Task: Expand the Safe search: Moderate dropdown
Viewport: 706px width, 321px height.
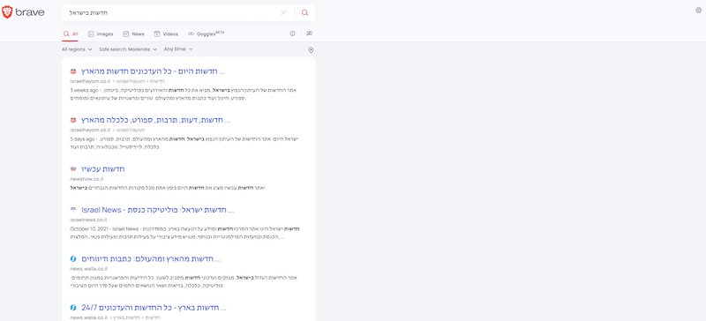Action: point(128,49)
